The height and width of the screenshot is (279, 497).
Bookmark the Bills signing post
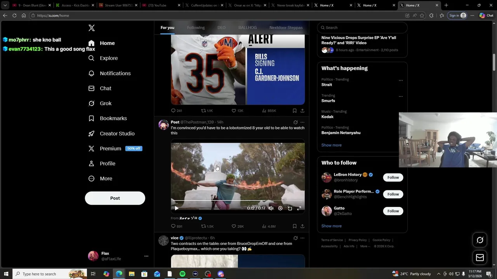(x=295, y=111)
